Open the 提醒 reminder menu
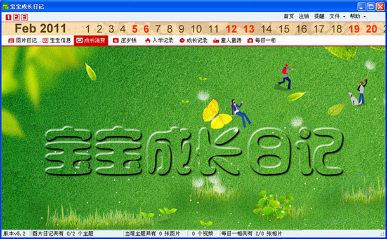 tap(319, 17)
